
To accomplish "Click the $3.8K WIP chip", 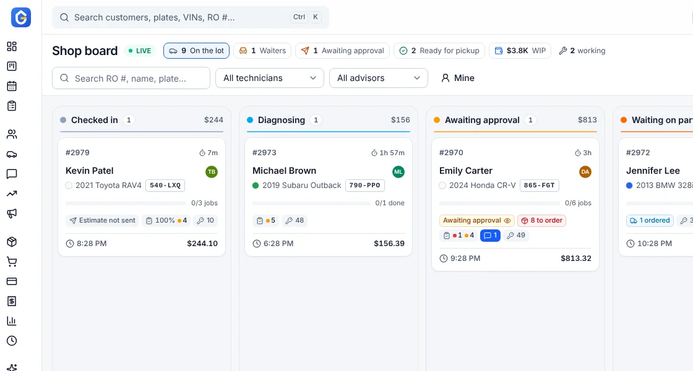I will (x=520, y=51).
